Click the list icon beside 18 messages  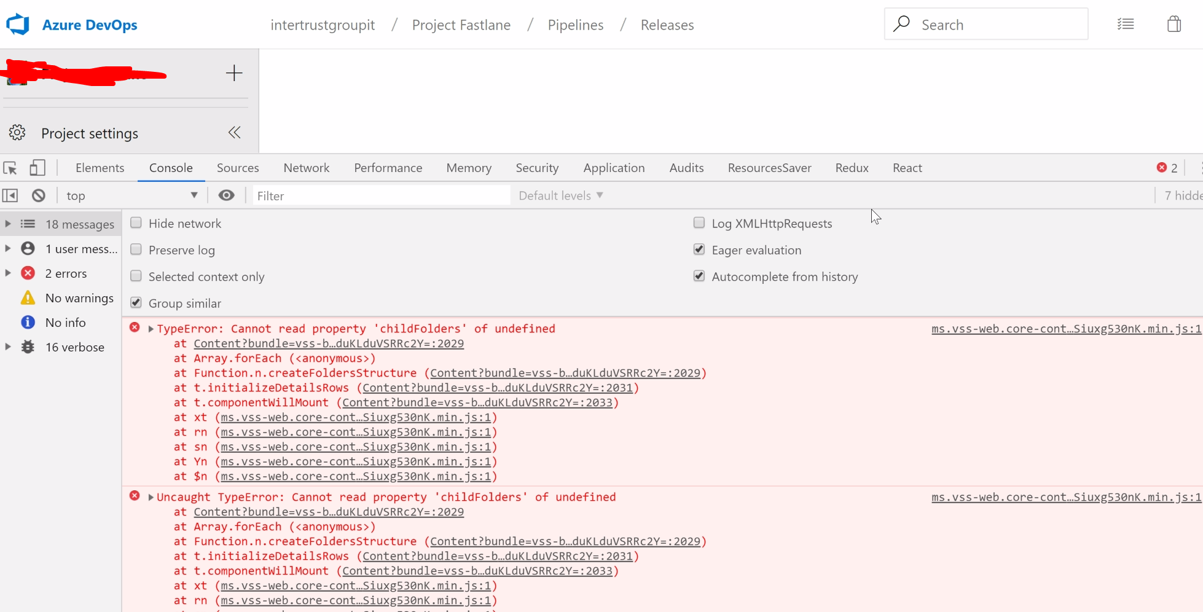click(28, 224)
